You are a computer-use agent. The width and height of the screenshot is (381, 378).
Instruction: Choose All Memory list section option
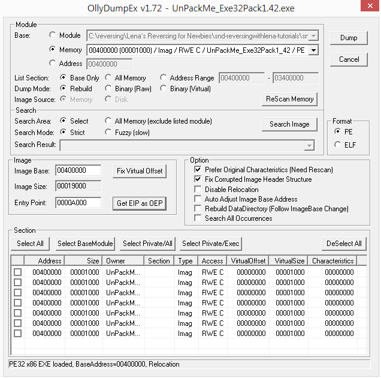[x=108, y=77]
